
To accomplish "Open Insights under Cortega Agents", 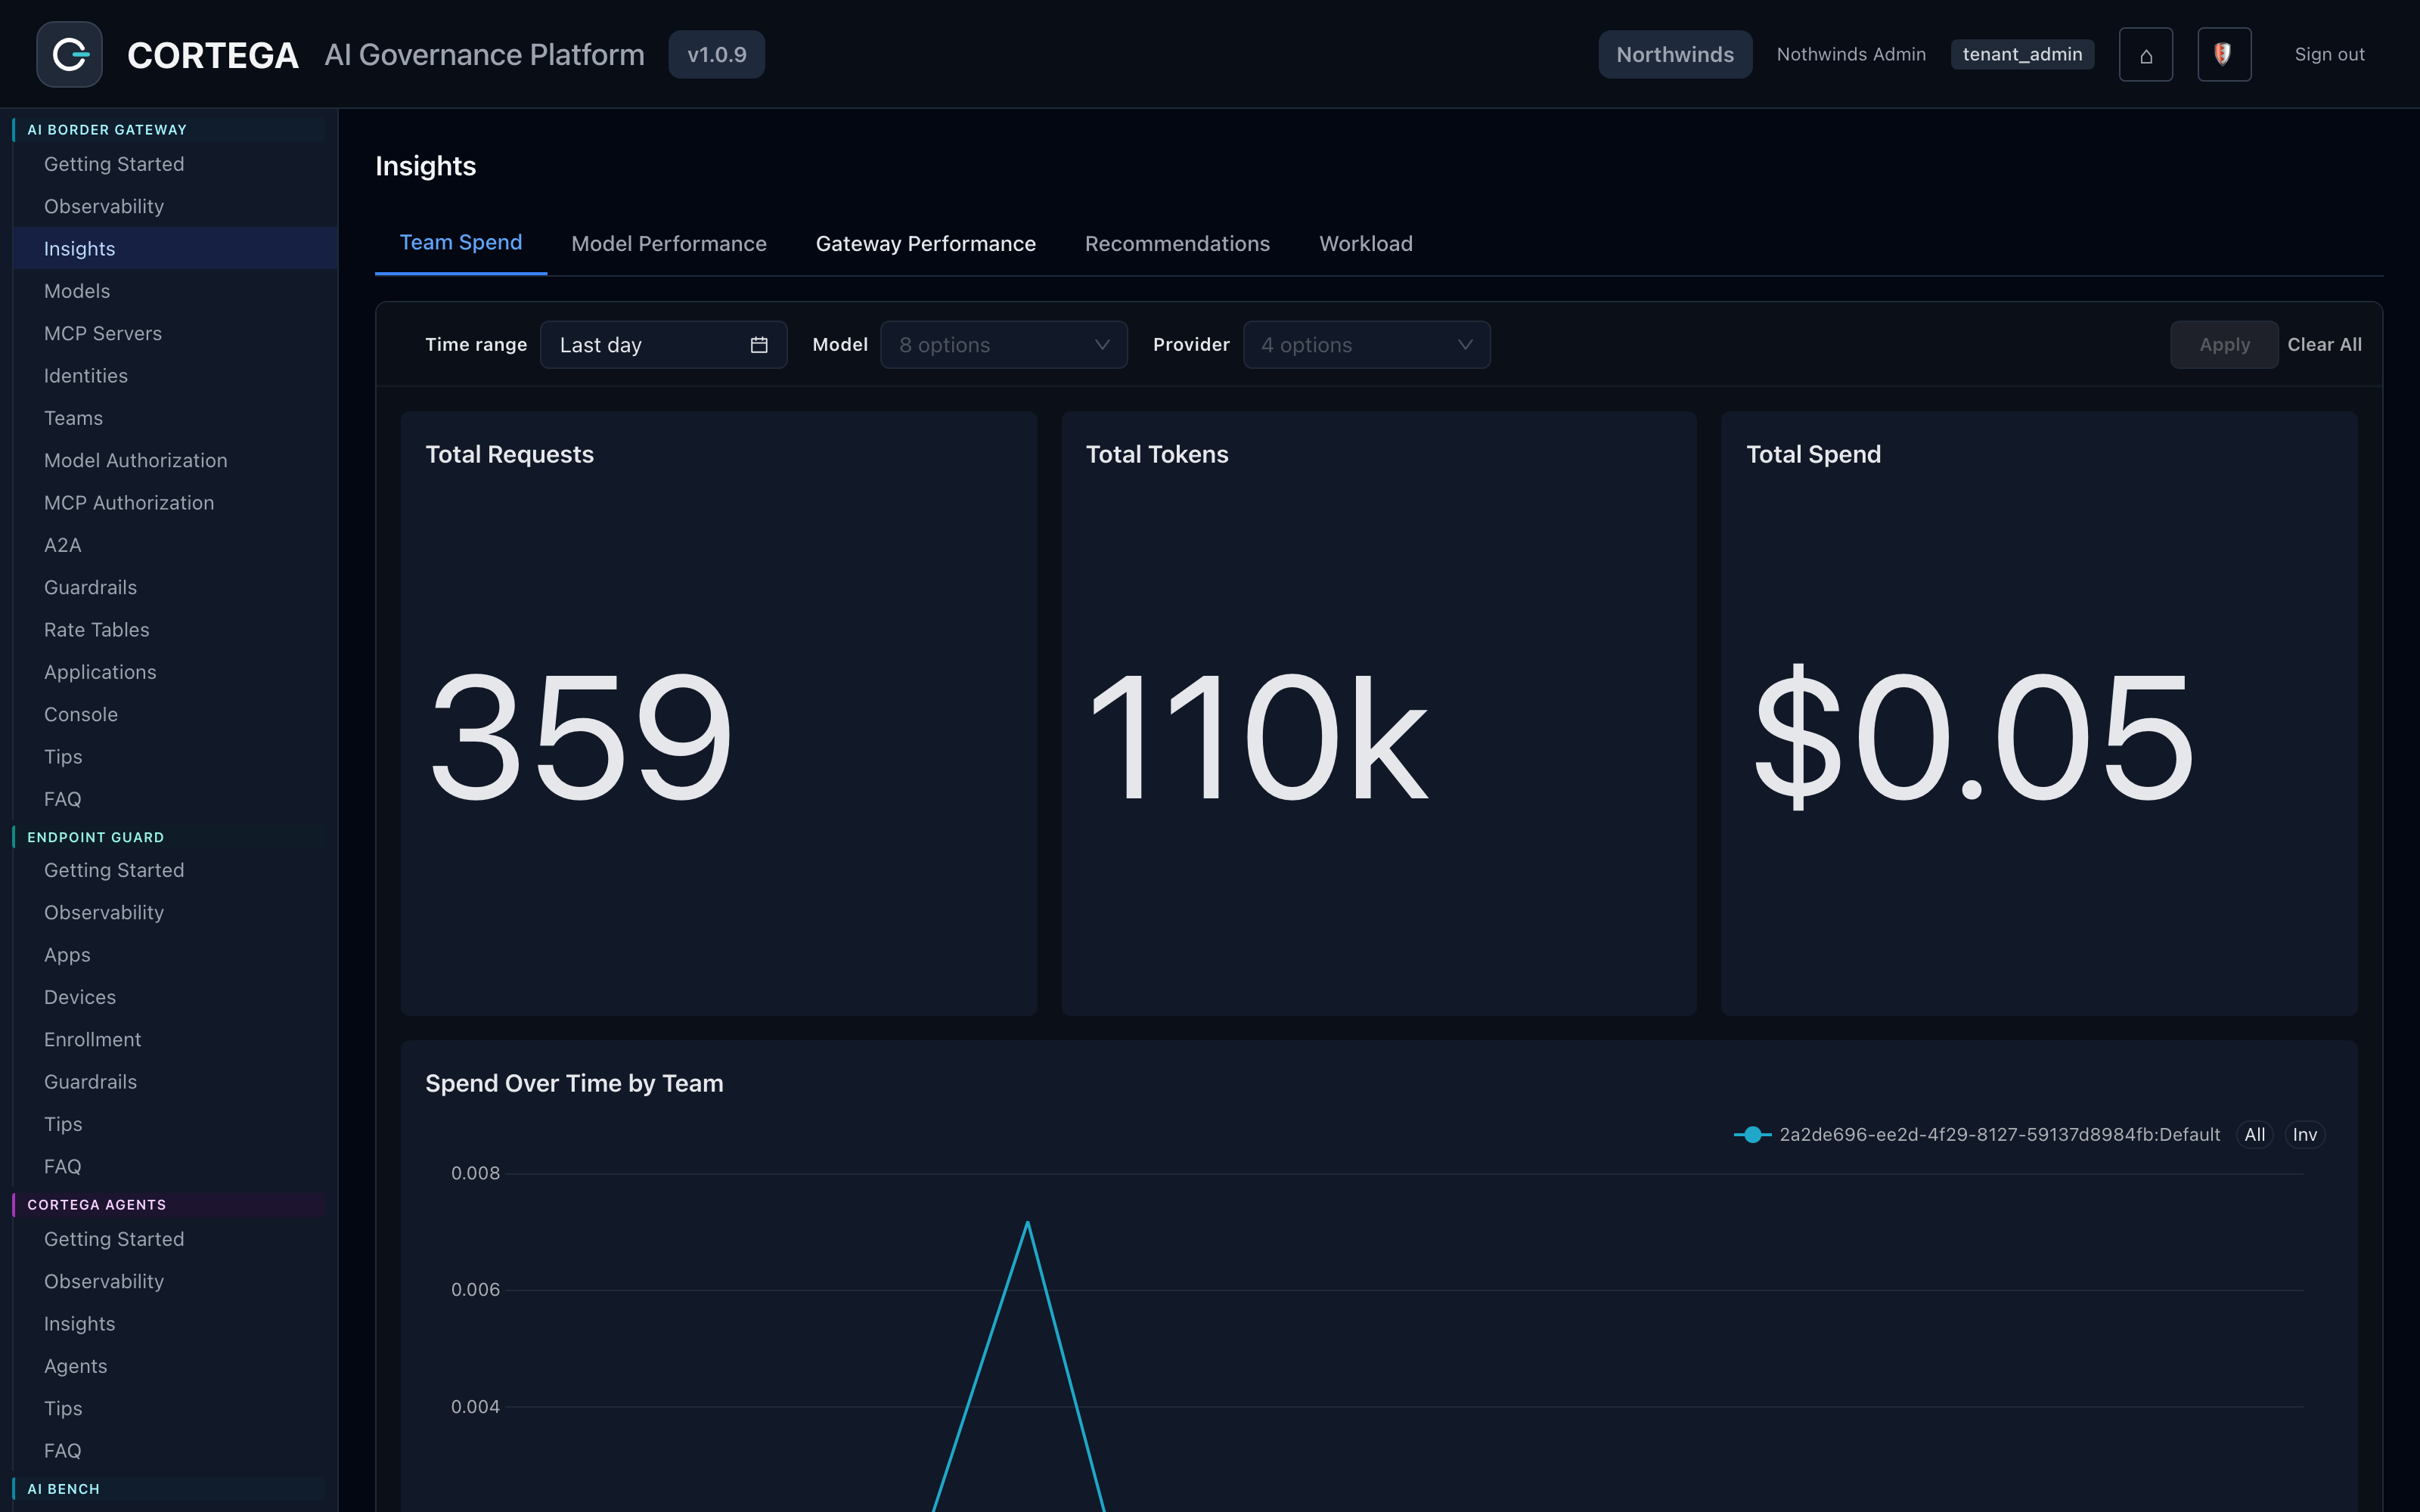I will 175,1323.
